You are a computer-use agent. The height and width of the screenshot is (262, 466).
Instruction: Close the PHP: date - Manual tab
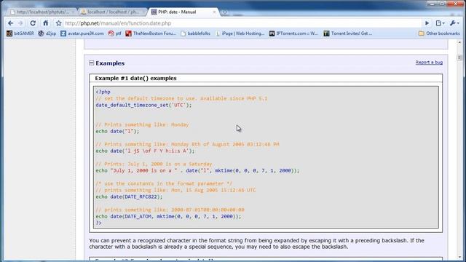214,12
